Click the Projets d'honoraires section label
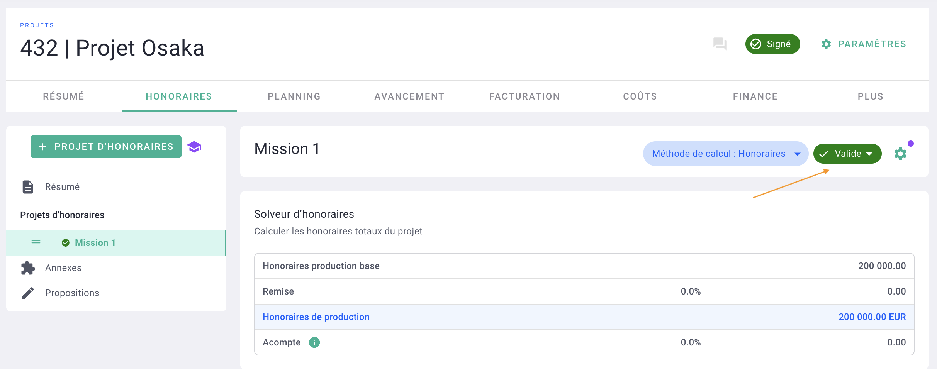Screen dimensions: 937x369 point(62,215)
